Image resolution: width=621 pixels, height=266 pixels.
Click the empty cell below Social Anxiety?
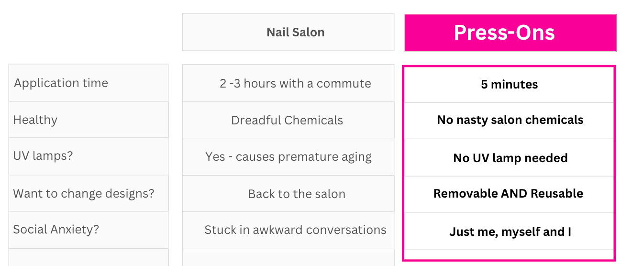pyautogui.click(x=89, y=257)
